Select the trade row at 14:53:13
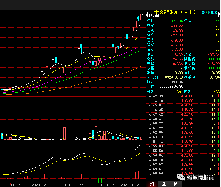Image resolution: width=221 pixels, height=187 pixels. pos(183,137)
